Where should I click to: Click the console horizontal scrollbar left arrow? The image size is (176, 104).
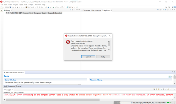tap(4, 100)
